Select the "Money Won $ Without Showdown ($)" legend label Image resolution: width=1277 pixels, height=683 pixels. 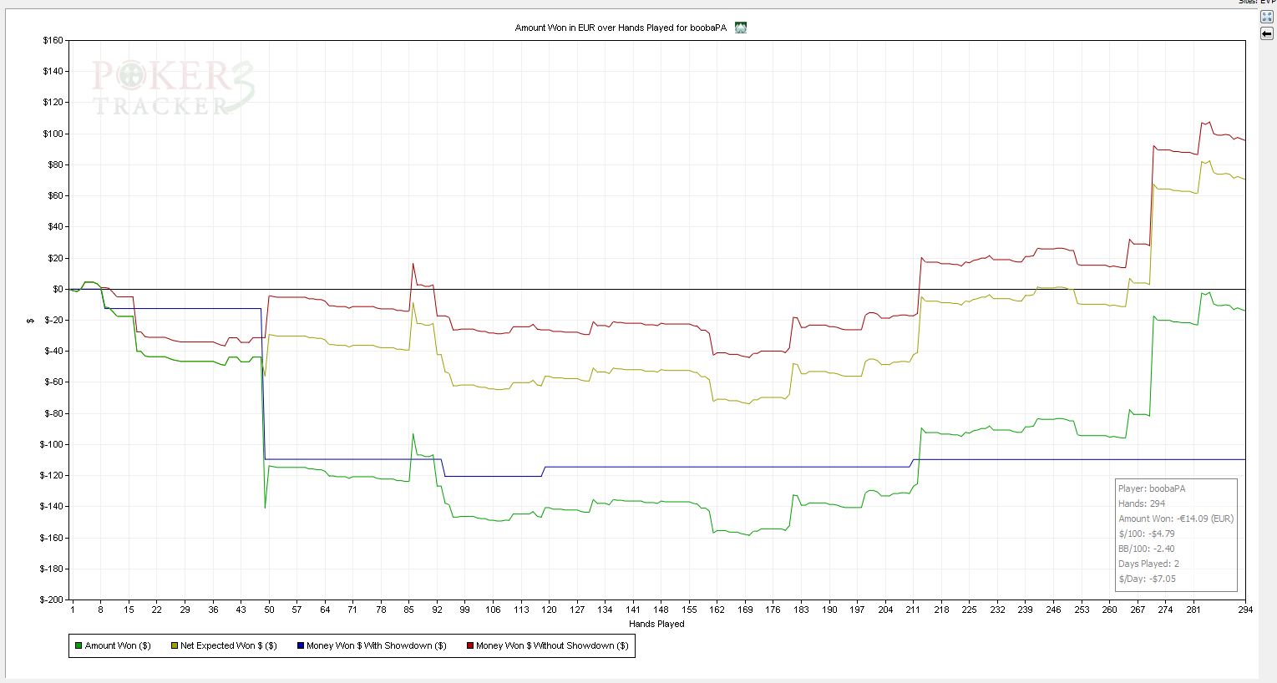552,645
